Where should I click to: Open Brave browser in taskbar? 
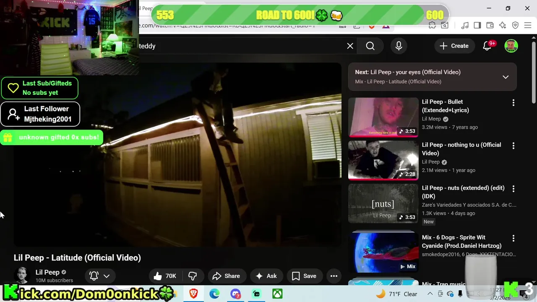click(x=193, y=294)
